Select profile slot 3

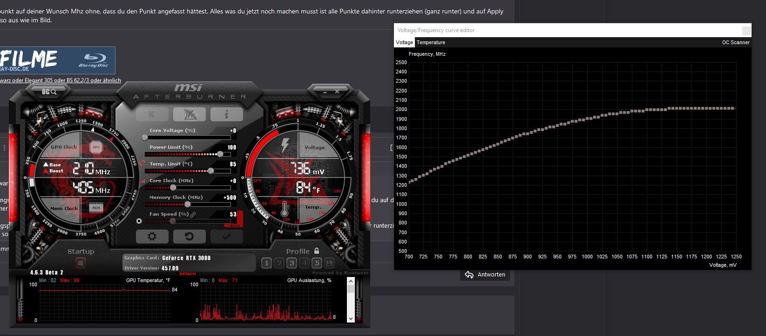tap(291, 263)
